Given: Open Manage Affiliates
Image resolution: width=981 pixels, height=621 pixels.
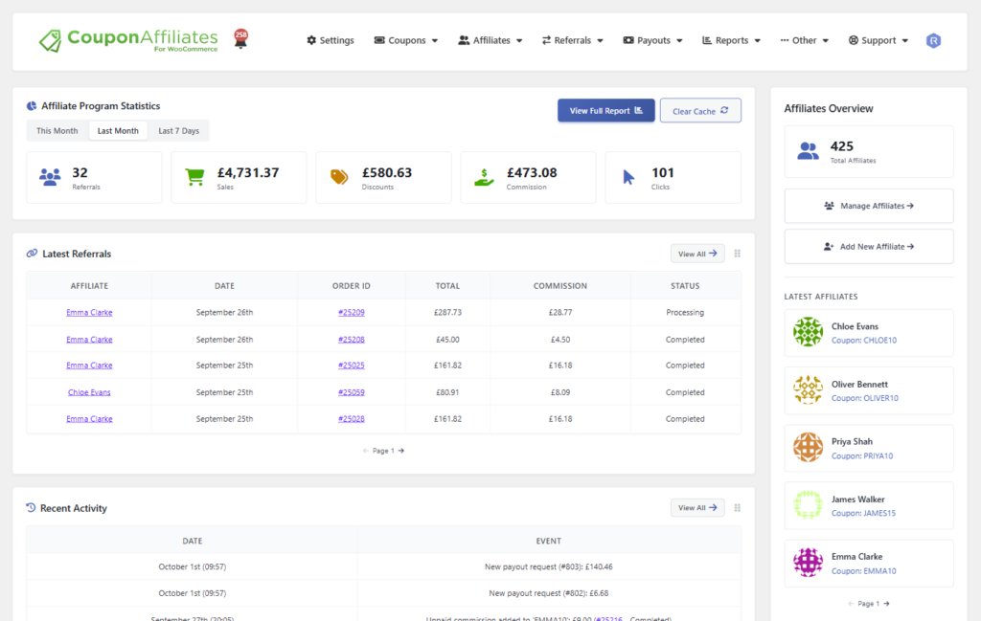Looking at the screenshot, I should point(869,206).
